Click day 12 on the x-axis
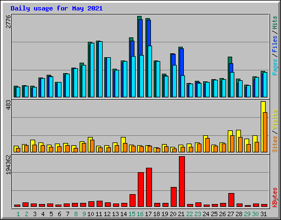This screenshot has width=281, height=220. point(107,214)
